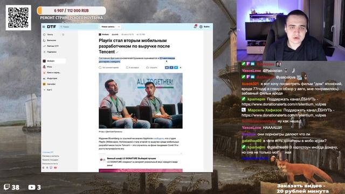
Task: Click the feed settings icon beside the top sidebar item
Action: tap(63, 34)
